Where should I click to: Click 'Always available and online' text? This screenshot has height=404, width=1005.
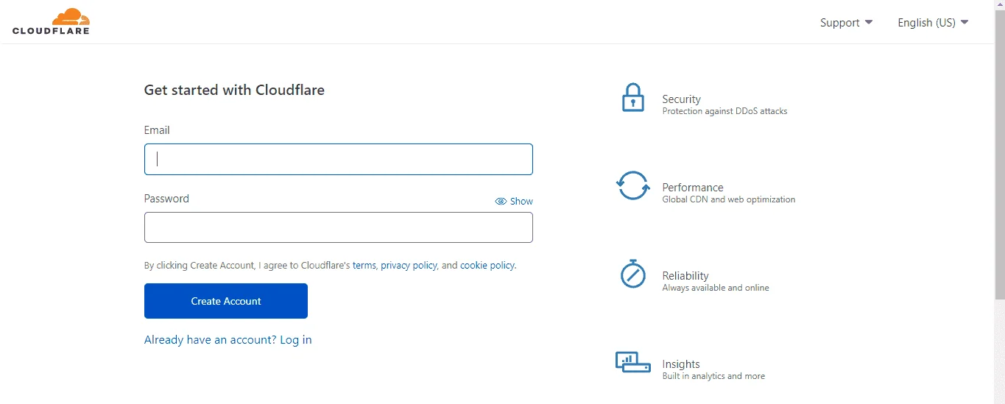[x=716, y=288]
